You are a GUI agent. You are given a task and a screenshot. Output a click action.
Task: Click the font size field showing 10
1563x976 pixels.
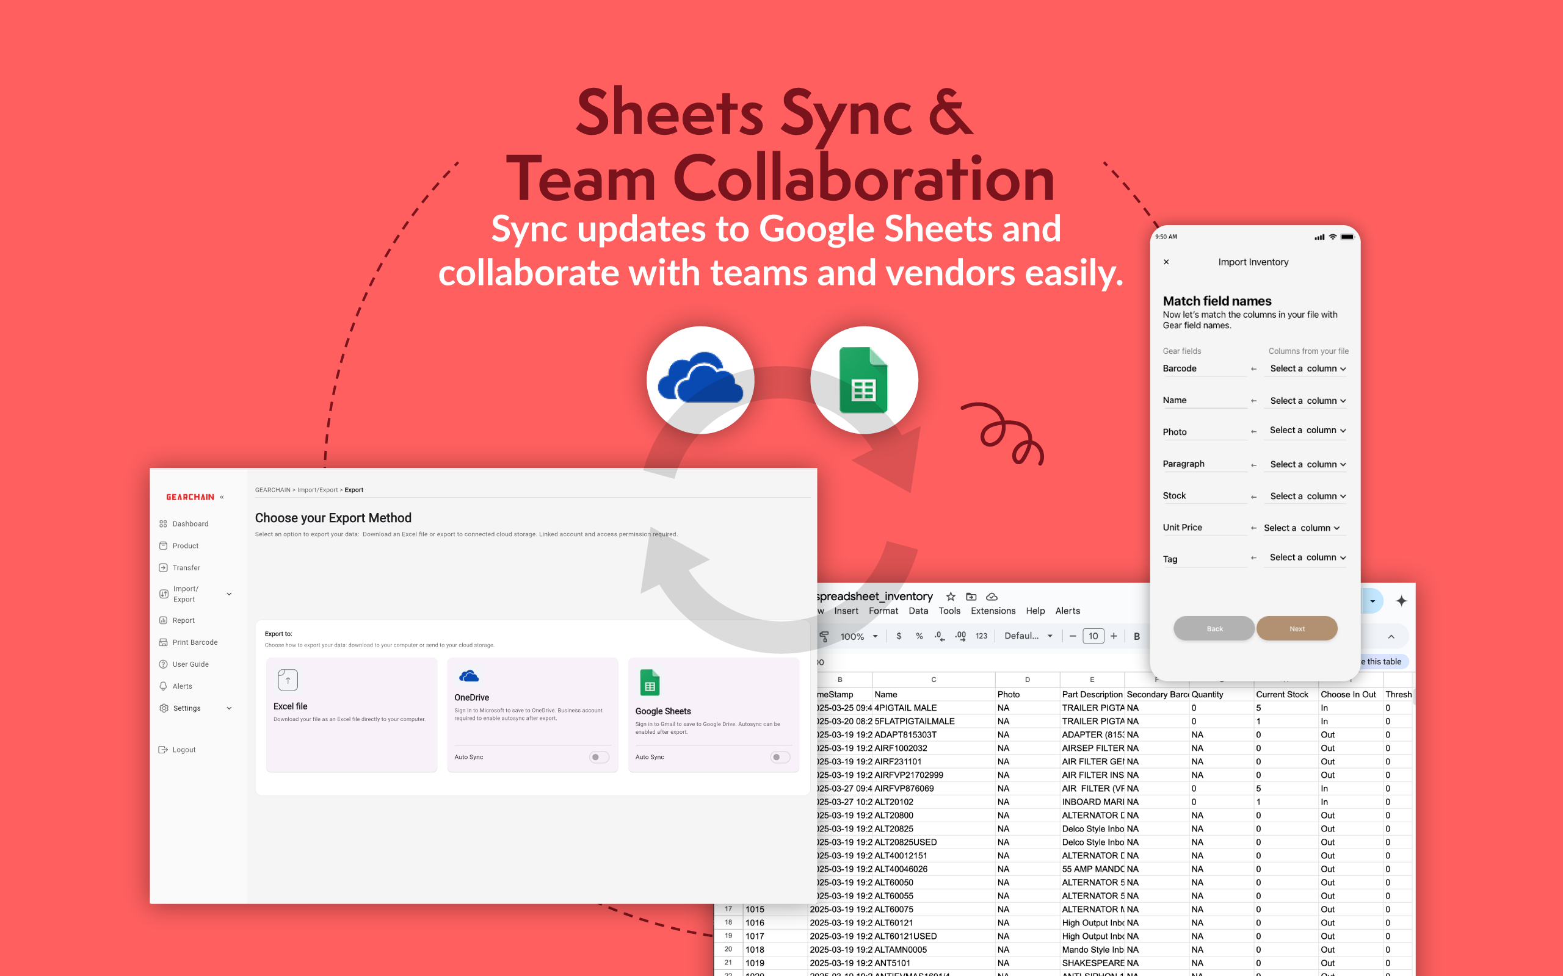click(1093, 636)
